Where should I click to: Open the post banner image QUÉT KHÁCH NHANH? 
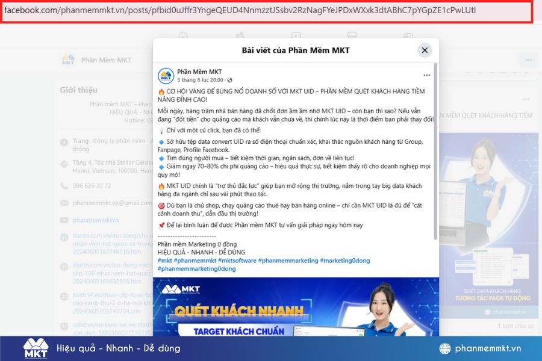click(296, 307)
